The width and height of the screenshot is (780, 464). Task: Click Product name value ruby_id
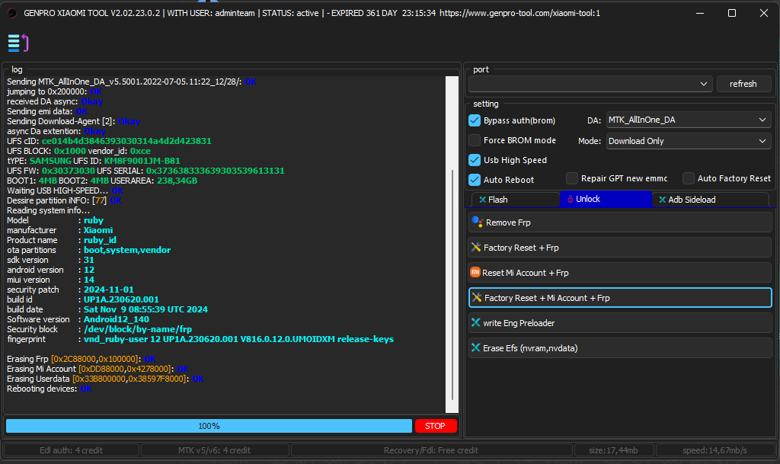pyautogui.click(x=100, y=240)
